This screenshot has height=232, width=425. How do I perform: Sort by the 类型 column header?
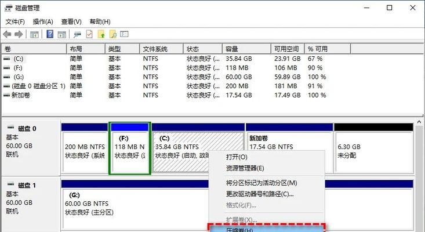[122, 49]
